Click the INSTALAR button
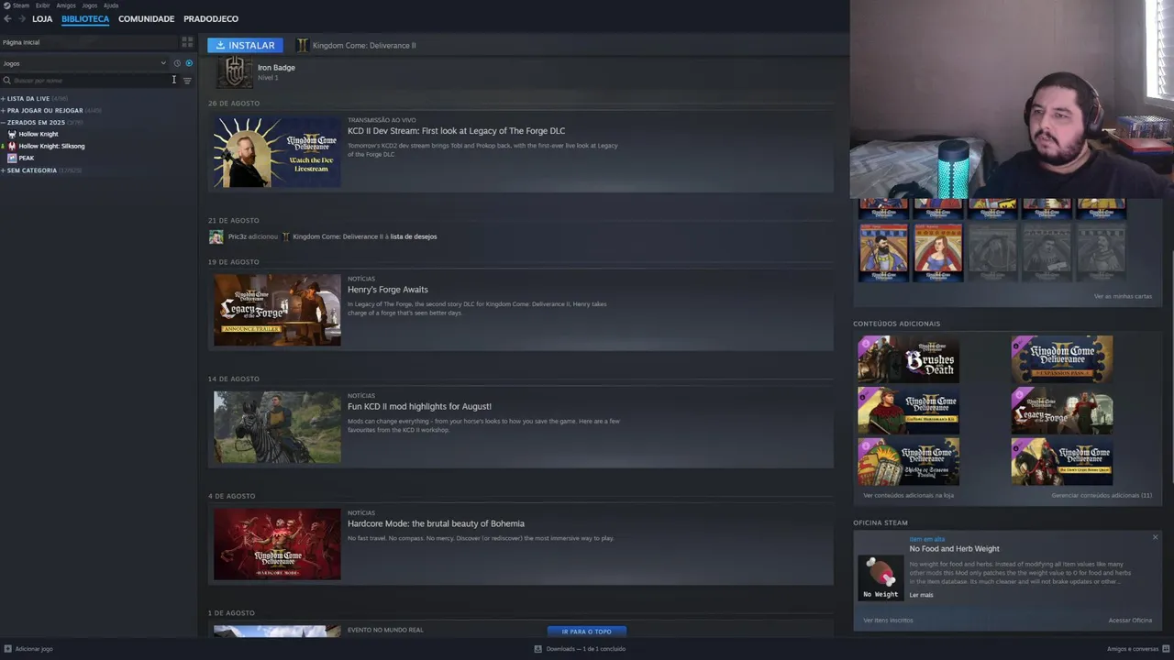This screenshot has height=660, width=1174. 245,45
